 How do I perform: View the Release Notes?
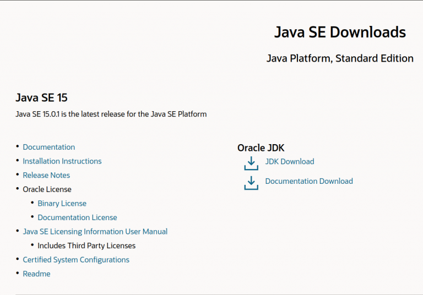[46, 175]
